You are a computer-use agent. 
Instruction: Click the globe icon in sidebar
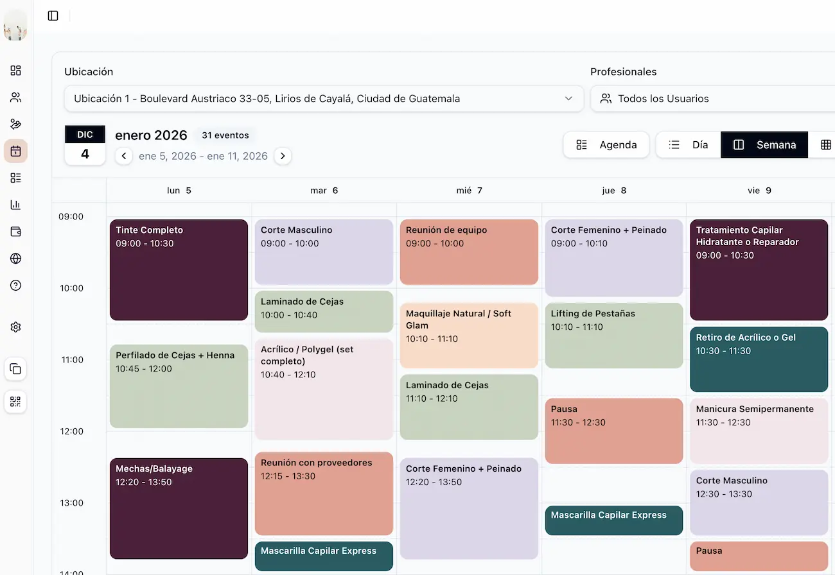tap(16, 259)
